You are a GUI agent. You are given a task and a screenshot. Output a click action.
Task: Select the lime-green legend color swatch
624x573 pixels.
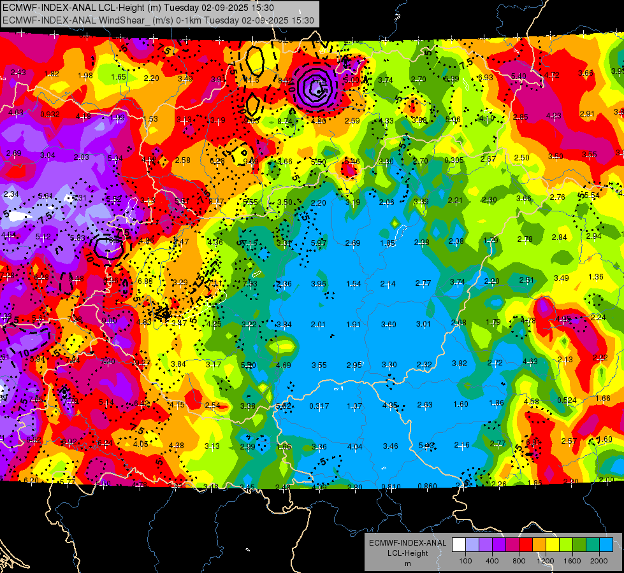click(566, 544)
